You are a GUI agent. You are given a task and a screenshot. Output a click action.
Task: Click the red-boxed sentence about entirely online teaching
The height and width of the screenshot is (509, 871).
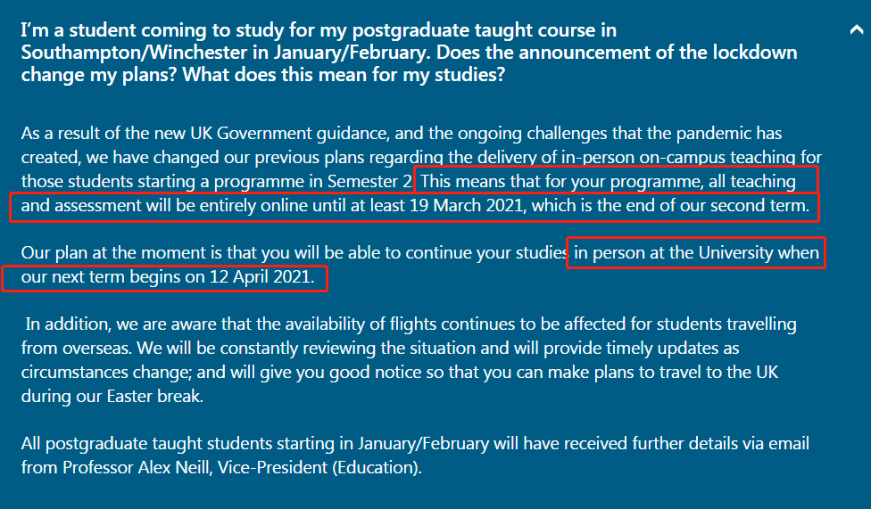point(411,208)
